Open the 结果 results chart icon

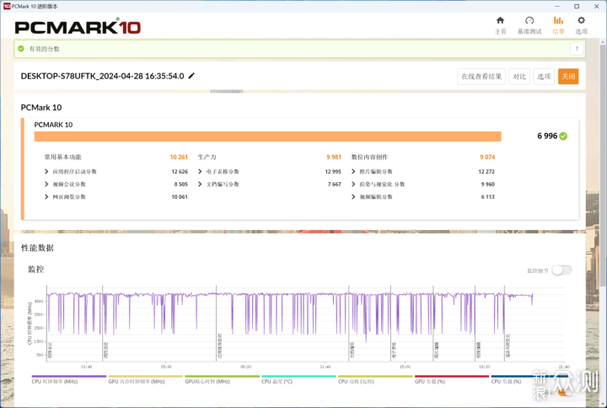pyautogui.click(x=558, y=20)
